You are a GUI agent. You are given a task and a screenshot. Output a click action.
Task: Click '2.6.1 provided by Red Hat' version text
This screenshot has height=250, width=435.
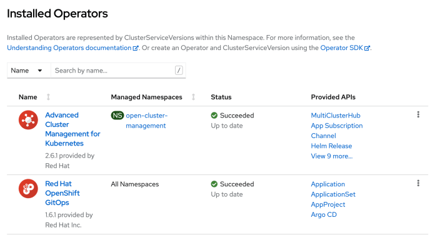click(69, 161)
